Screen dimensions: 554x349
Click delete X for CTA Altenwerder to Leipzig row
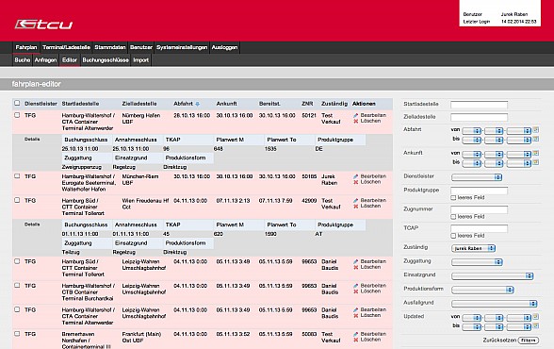[356, 315]
